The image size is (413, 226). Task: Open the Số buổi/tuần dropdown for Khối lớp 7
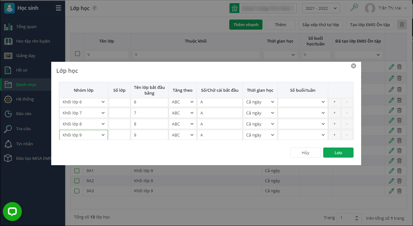tap(303, 113)
